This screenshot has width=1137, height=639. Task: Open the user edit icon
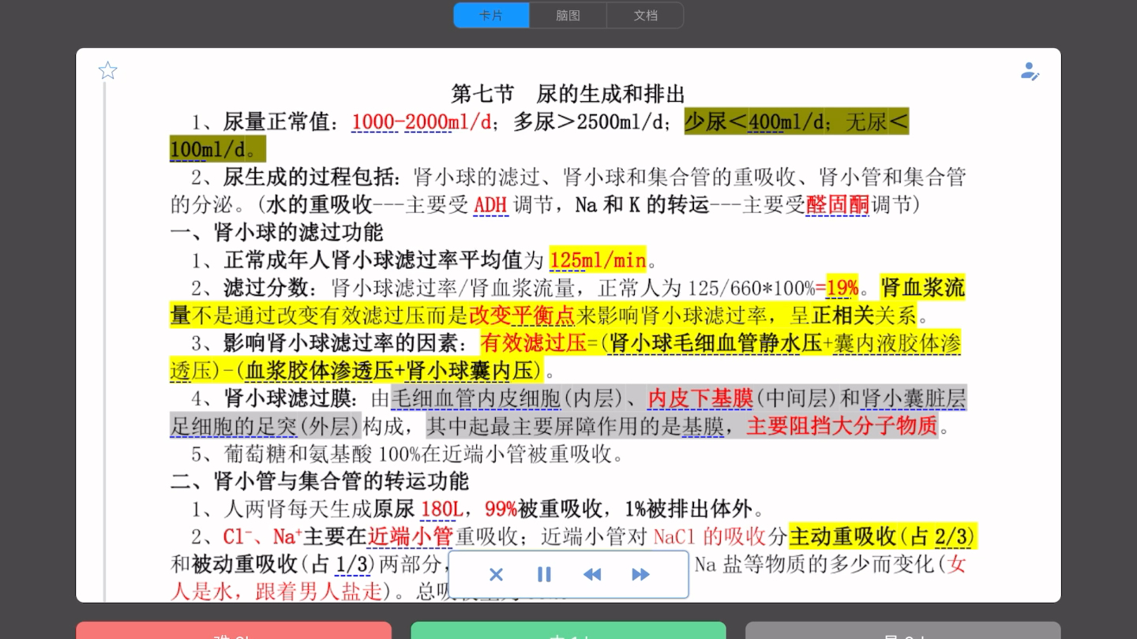click(1030, 72)
